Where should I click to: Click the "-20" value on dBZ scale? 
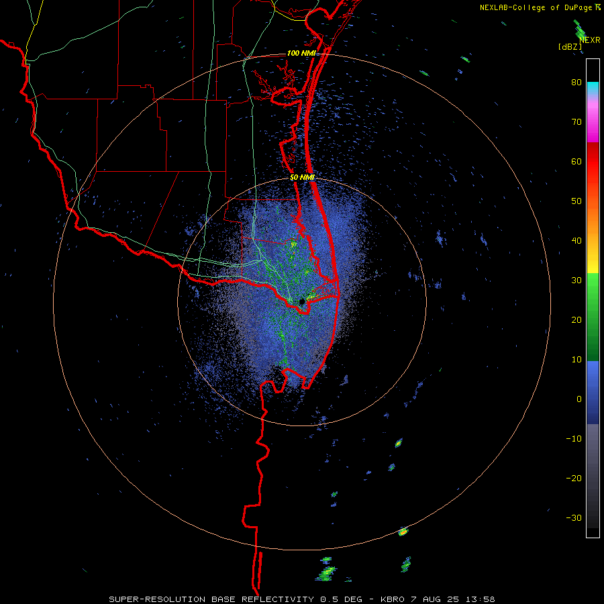coord(574,479)
